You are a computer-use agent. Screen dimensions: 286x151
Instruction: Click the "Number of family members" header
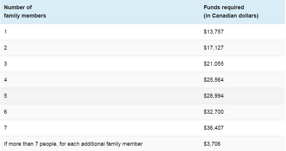[x=25, y=11]
